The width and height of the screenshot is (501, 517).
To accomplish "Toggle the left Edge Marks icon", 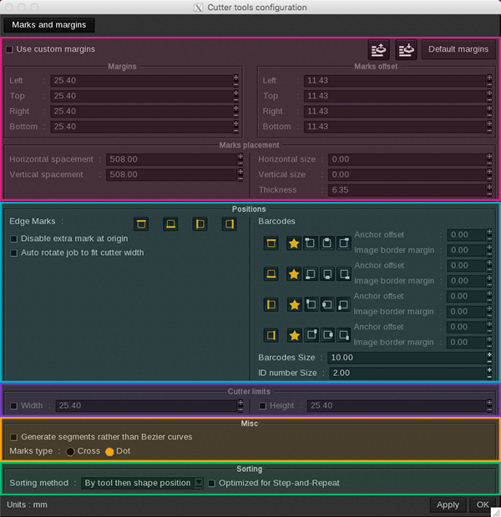I will click(x=200, y=223).
